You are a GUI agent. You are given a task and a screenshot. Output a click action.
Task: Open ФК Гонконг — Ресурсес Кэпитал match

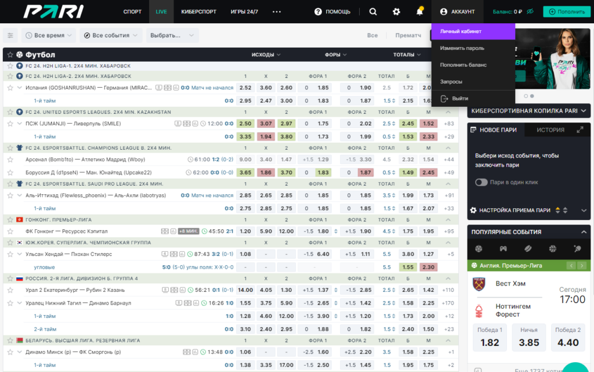66,232
